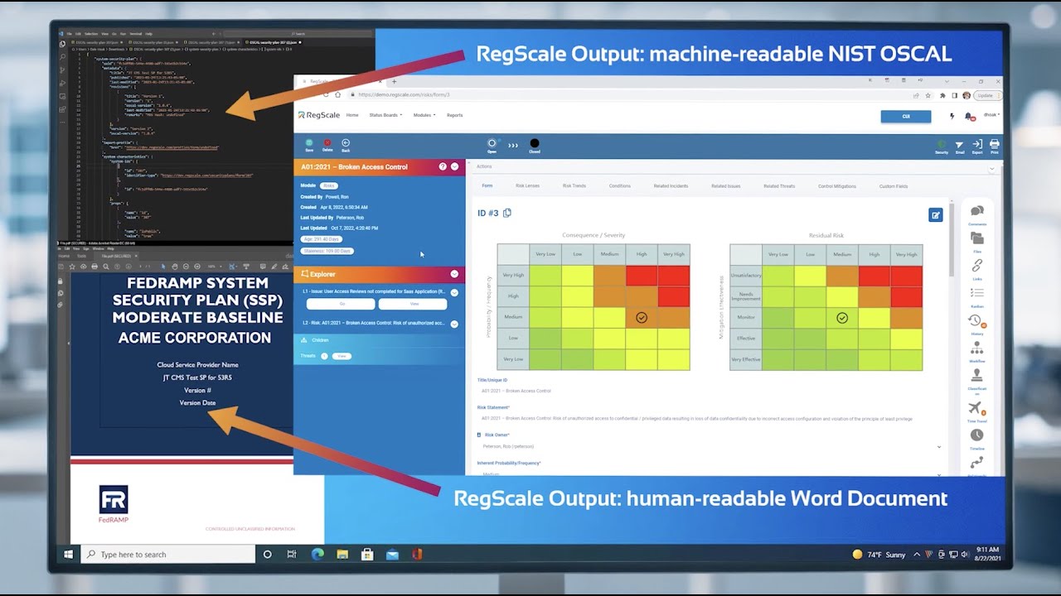Open the Workflow hierarchy icon
Viewport: 1061px width, 596px height.
coord(977,348)
